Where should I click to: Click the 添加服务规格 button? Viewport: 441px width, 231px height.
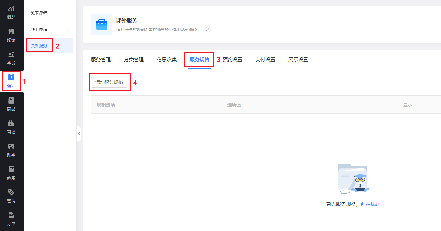[x=109, y=82]
